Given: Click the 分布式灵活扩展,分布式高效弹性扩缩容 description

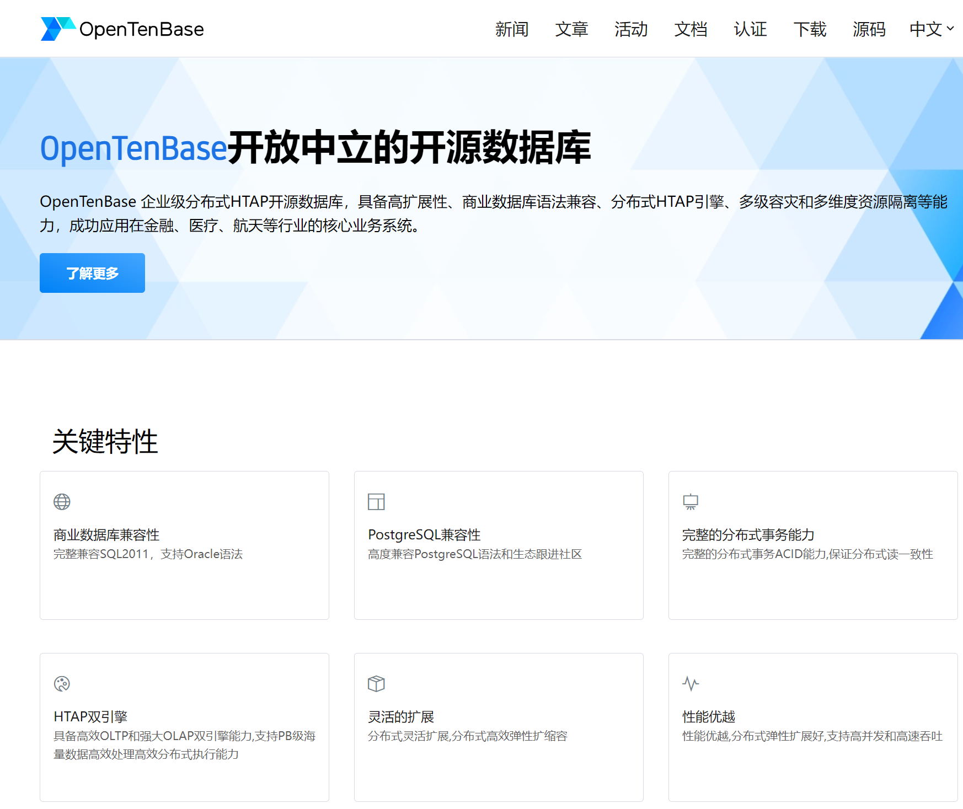Looking at the screenshot, I should pos(468,736).
